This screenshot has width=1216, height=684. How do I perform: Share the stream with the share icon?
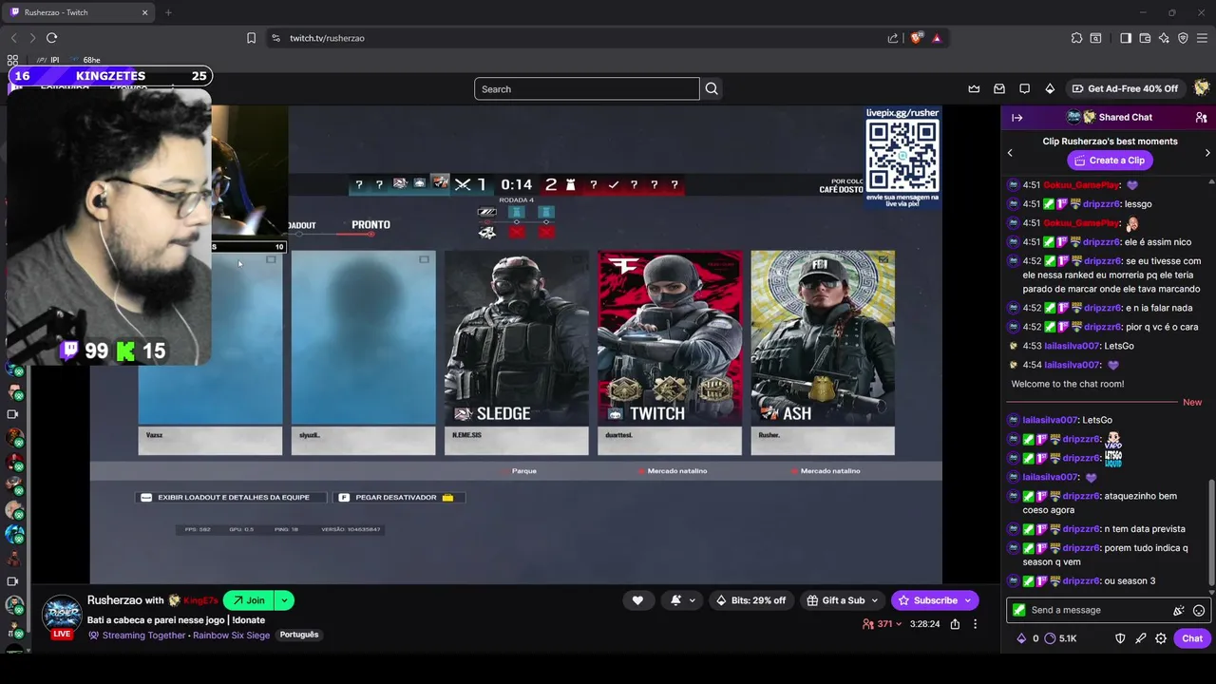[x=955, y=624]
